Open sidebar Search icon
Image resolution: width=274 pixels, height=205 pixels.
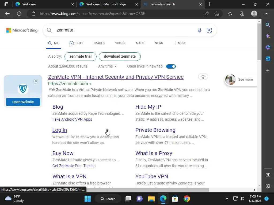pos(268,25)
